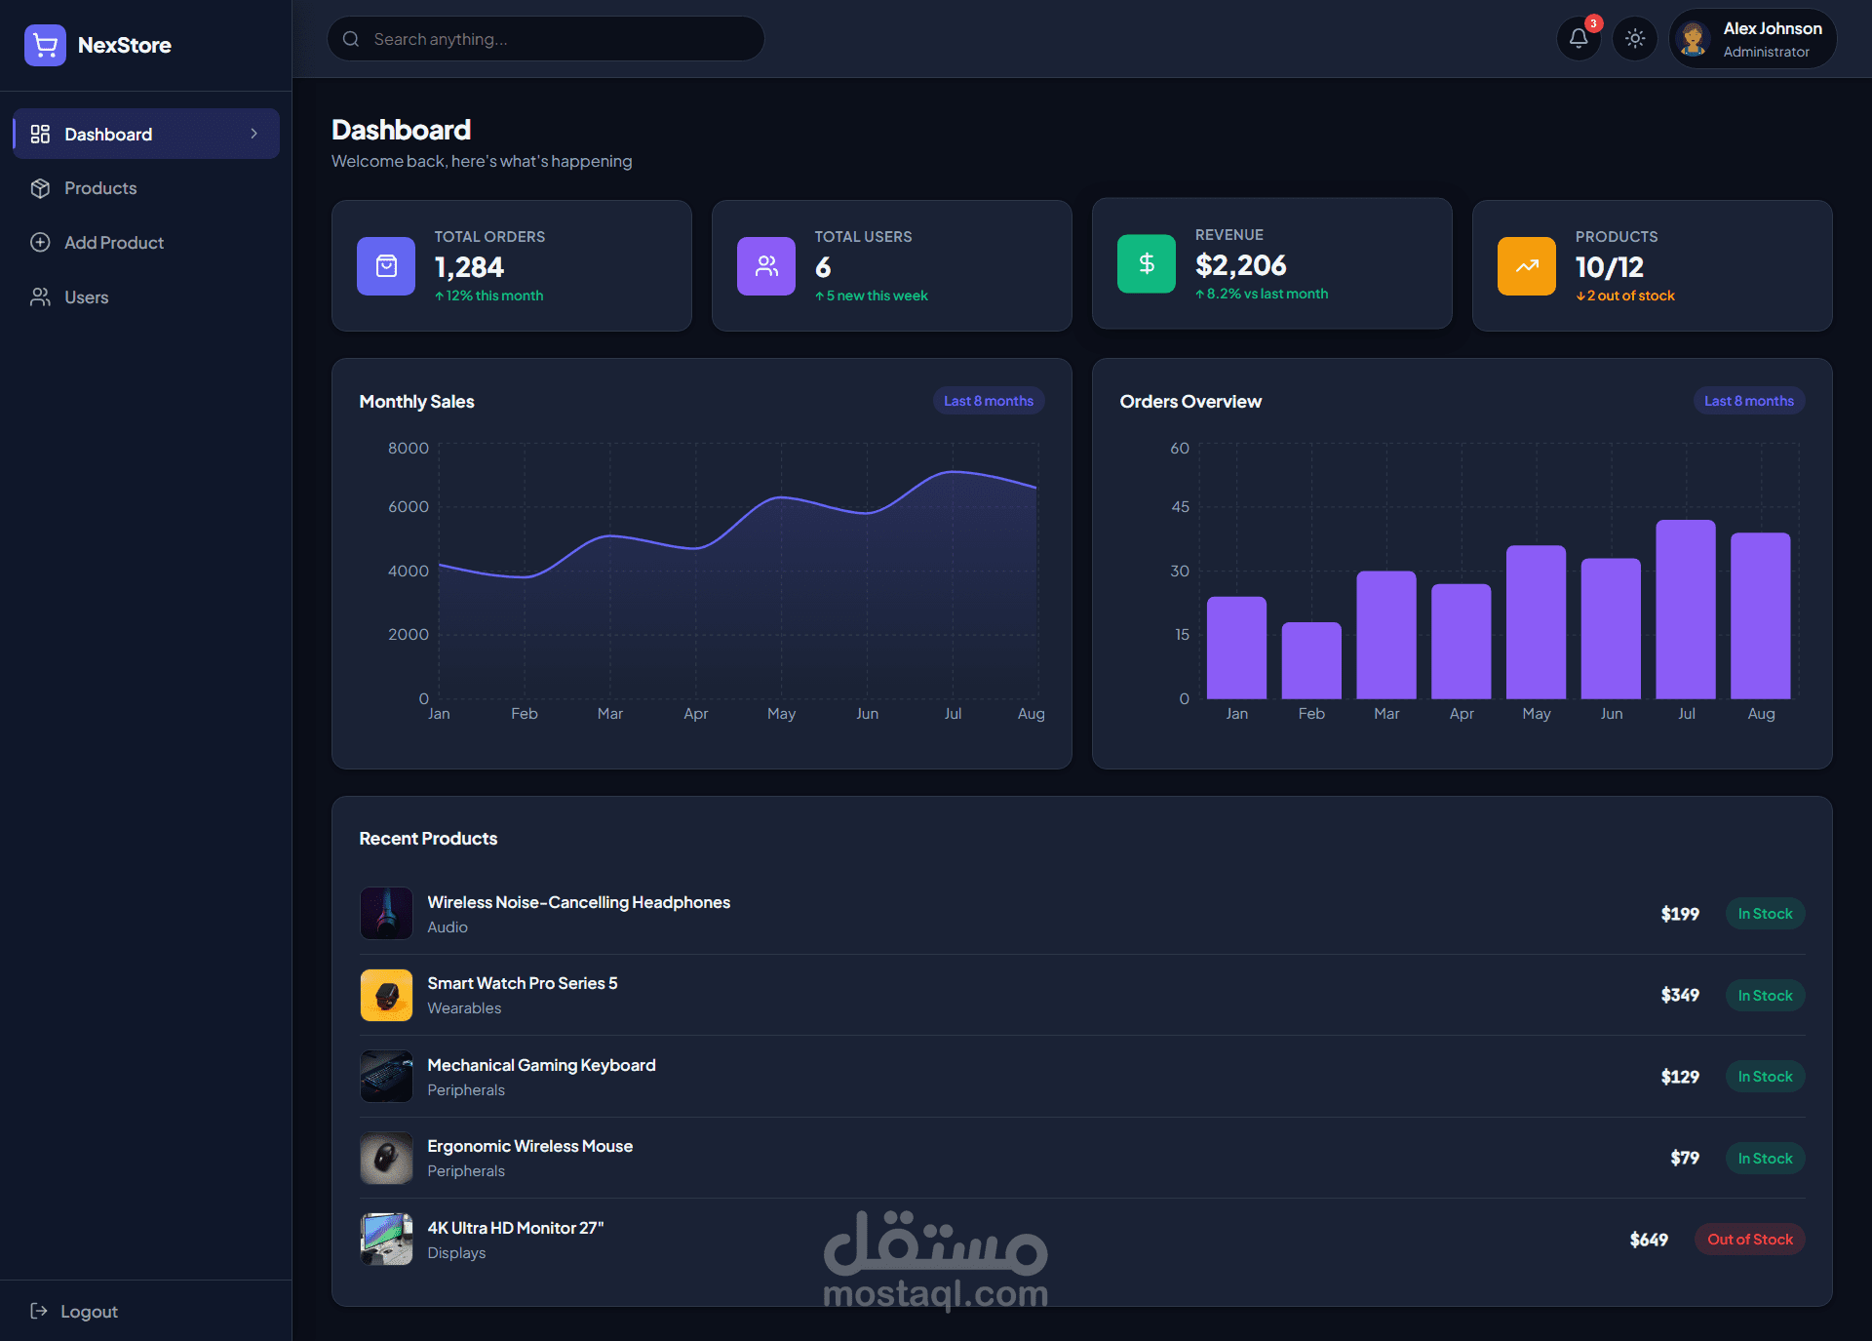Toggle light theme with sun icon
Image resolution: width=1872 pixels, height=1341 pixels.
pyautogui.click(x=1635, y=39)
